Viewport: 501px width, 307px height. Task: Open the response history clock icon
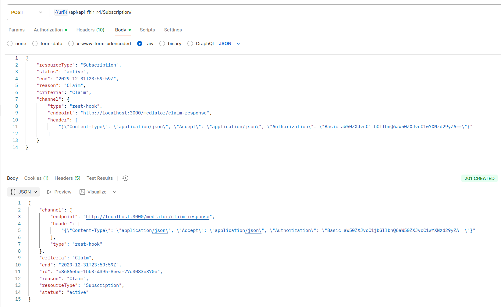coord(125,178)
